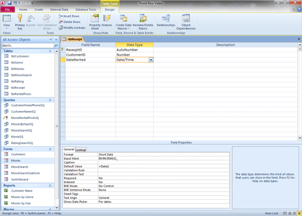Click Design view icon in status bar
Image resolution: width=302 pixels, height=216 pixels.
point(299,213)
